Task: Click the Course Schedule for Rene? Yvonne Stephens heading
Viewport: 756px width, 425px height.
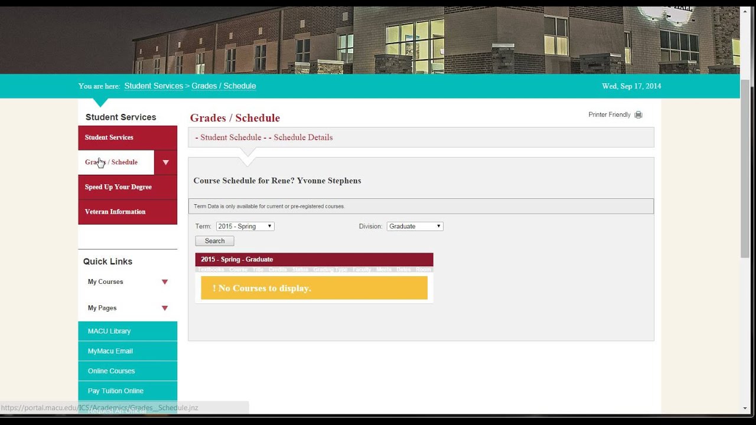Action: (277, 181)
